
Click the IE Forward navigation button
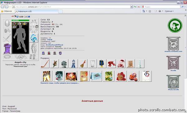[7, 7]
